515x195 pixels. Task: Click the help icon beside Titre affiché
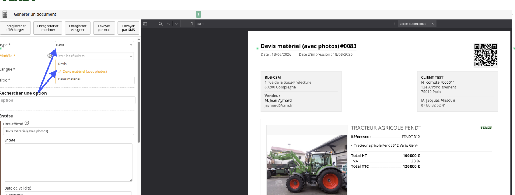(27, 123)
